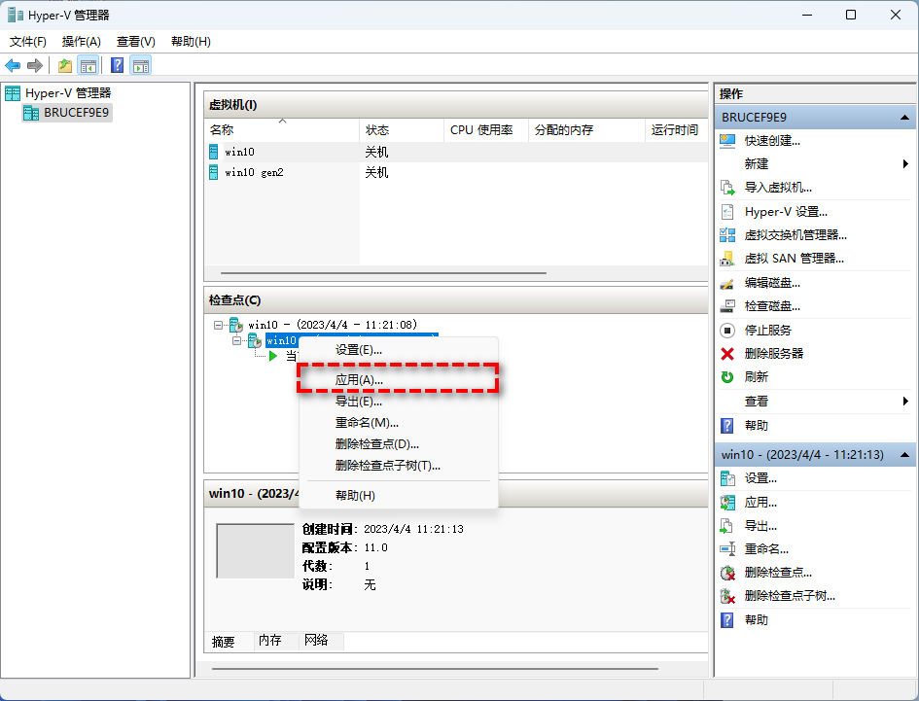The width and height of the screenshot is (919, 701).
Task: Click the checkpoint preview thumbnail
Action: (255, 551)
